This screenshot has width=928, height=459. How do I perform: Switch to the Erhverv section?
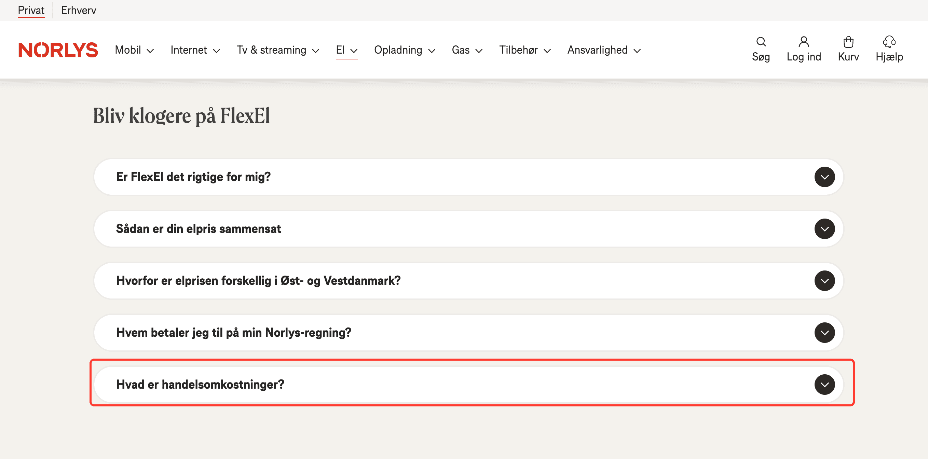79,10
